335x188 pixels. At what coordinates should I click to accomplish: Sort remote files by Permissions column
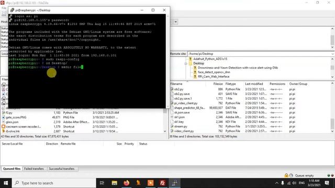tap(277, 84)
